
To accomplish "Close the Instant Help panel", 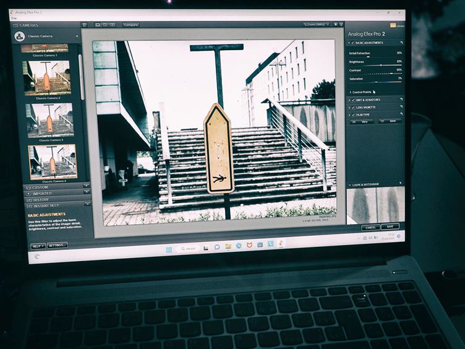I will pyautogui.click(x=87, y=204).
